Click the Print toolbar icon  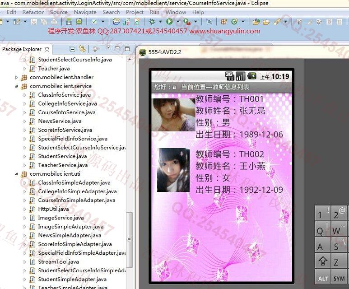coord(54,22)
